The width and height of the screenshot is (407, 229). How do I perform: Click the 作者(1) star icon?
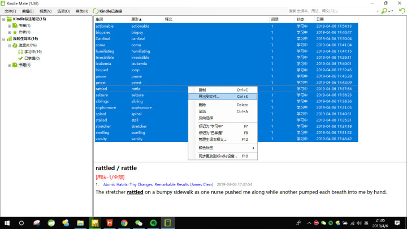(x=15, y=32)
